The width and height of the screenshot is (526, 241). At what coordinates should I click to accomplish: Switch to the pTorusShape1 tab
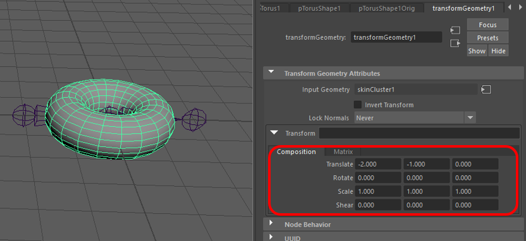[319, 8]
